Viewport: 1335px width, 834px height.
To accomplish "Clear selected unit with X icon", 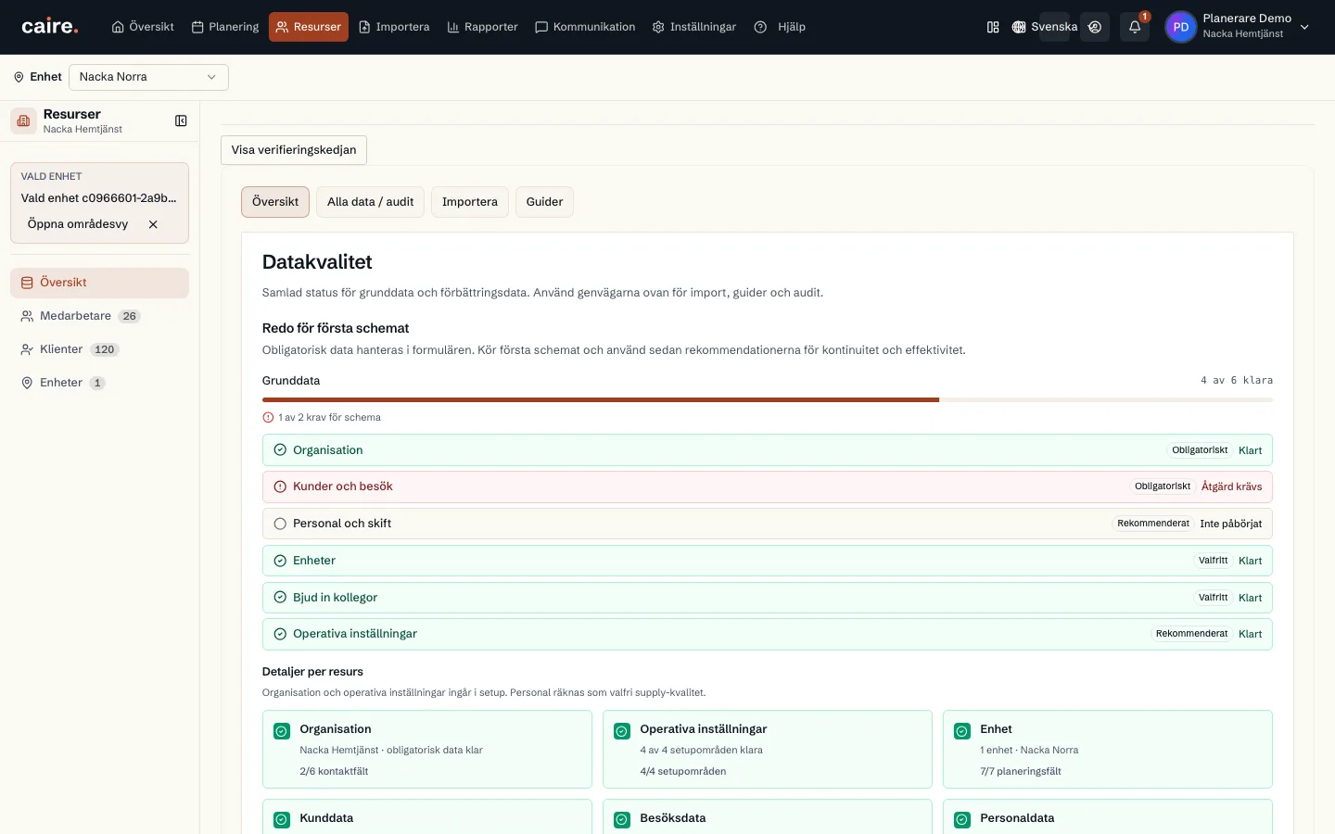I will coord(153,224).
